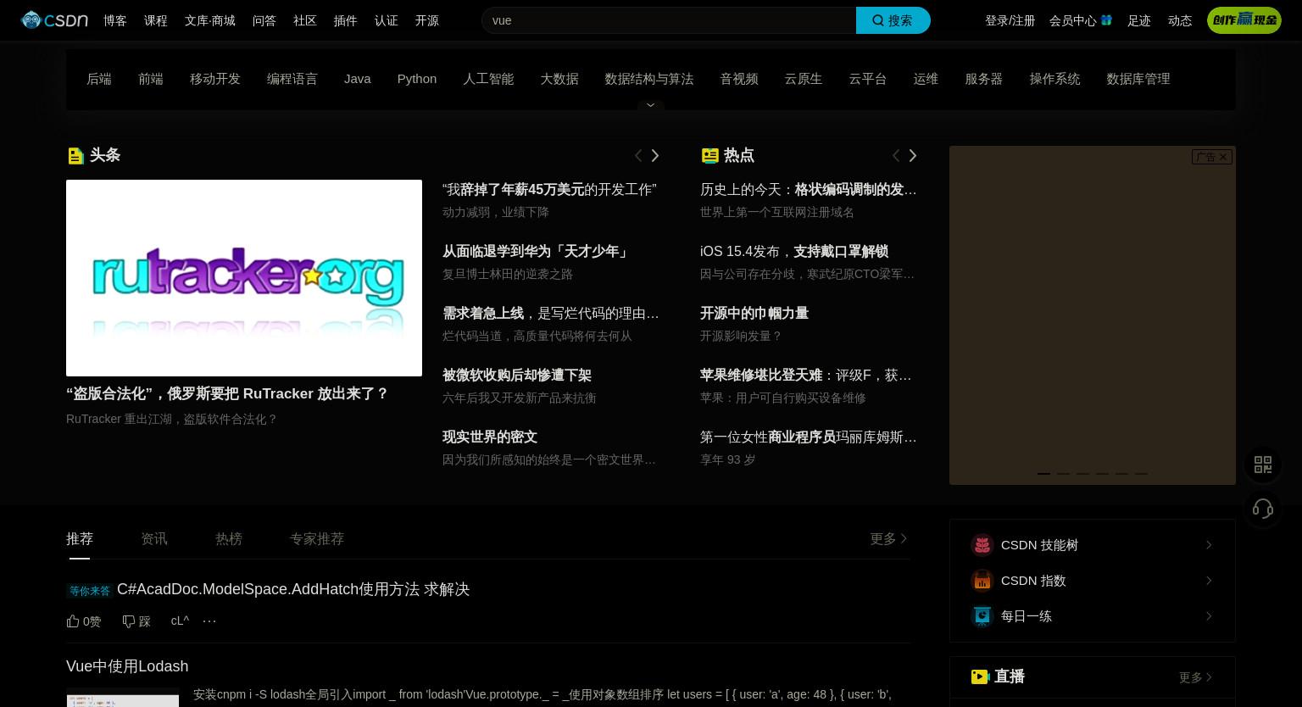
Task: Open the more options ellipsis on post
Action: pyautogui.click(x=209, y=621)
